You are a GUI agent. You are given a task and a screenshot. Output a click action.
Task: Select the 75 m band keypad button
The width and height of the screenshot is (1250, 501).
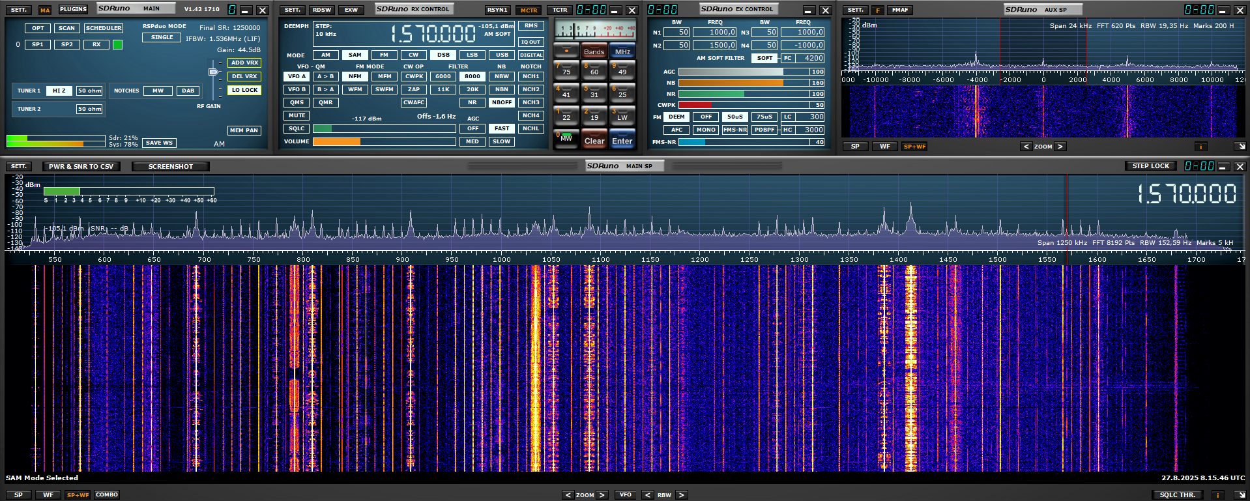[x=566, y=70]
